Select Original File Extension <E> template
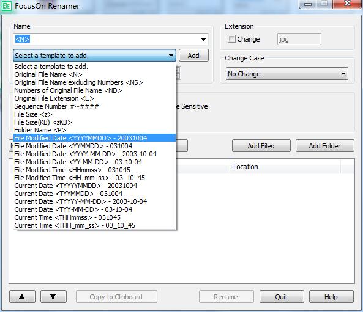 click(x=95, y=98)
